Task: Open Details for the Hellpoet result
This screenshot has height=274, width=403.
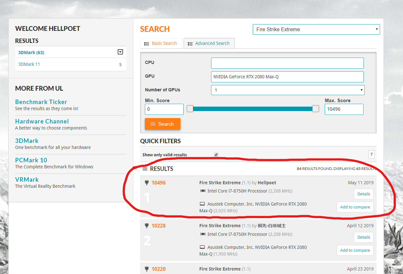Action: (x=364, y=194)
